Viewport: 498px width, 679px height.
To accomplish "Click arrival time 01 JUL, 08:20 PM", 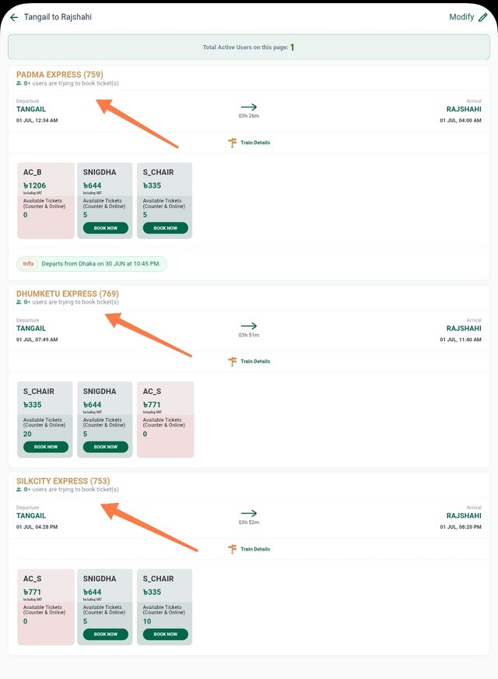I will point(461,527).
